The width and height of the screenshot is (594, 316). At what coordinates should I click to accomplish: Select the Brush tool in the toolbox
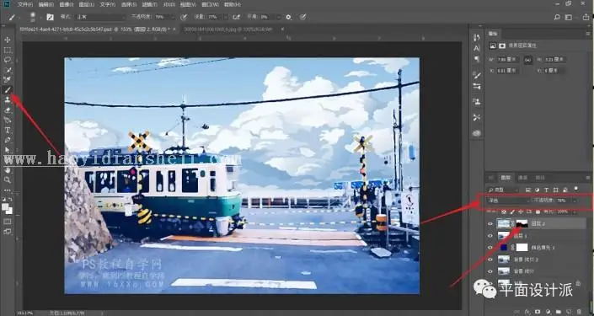click(x=8, y=90)
